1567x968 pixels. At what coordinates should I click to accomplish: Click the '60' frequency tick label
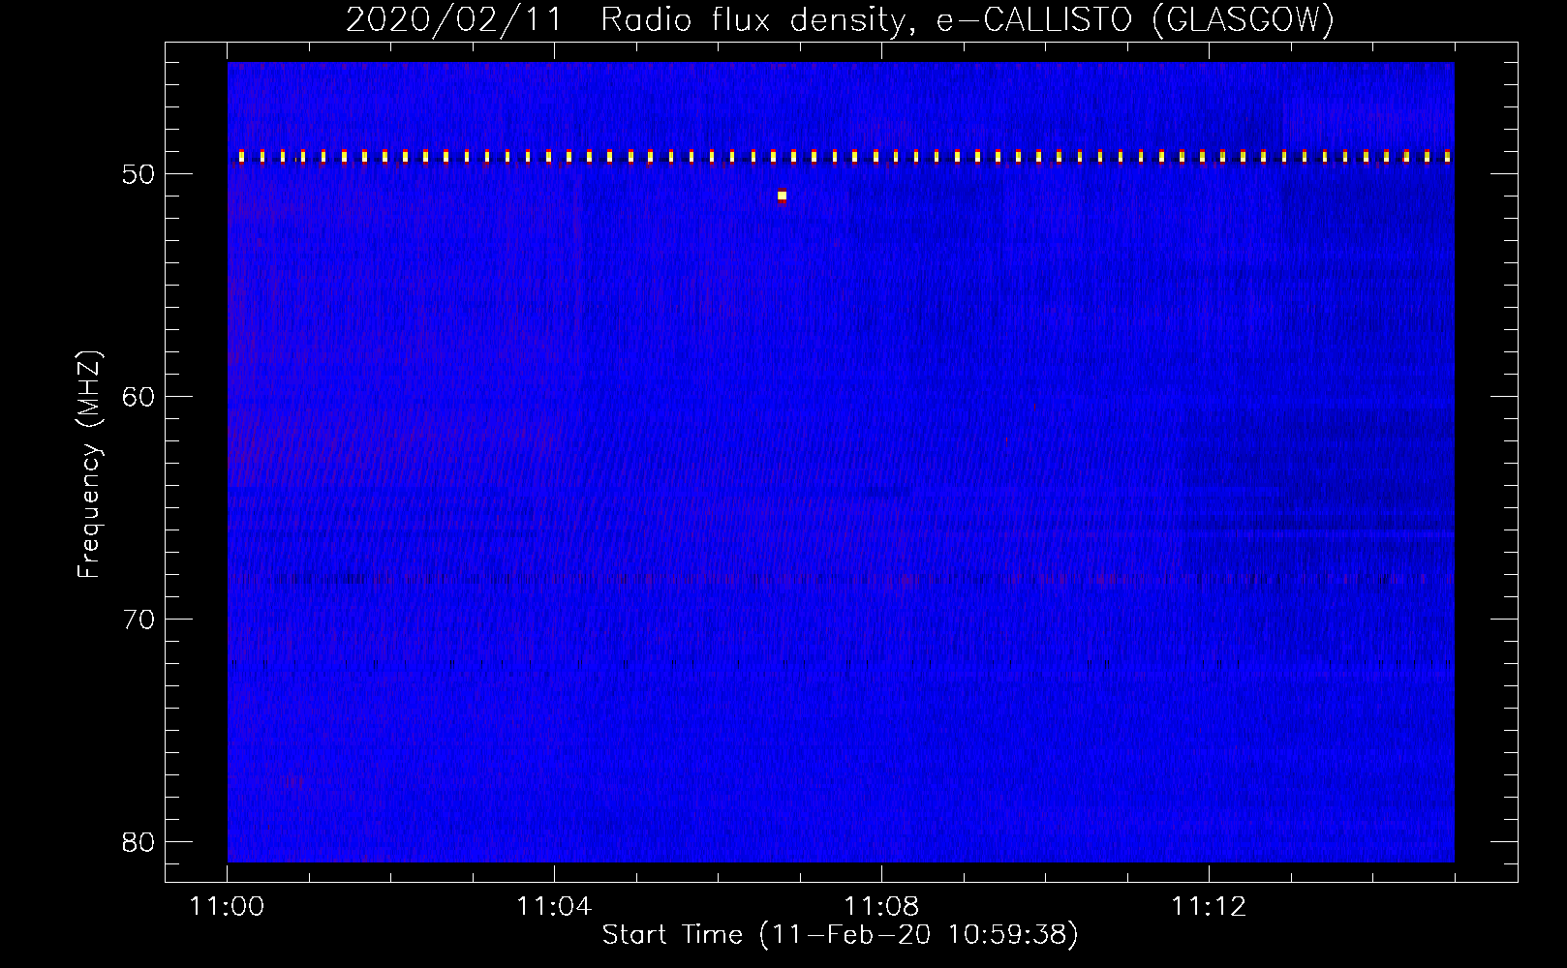click(139, 397)
